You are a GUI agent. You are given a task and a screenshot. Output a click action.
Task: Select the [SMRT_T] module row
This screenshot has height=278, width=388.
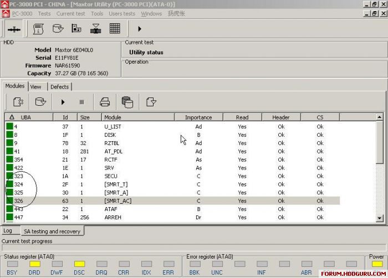coord(172,184)
